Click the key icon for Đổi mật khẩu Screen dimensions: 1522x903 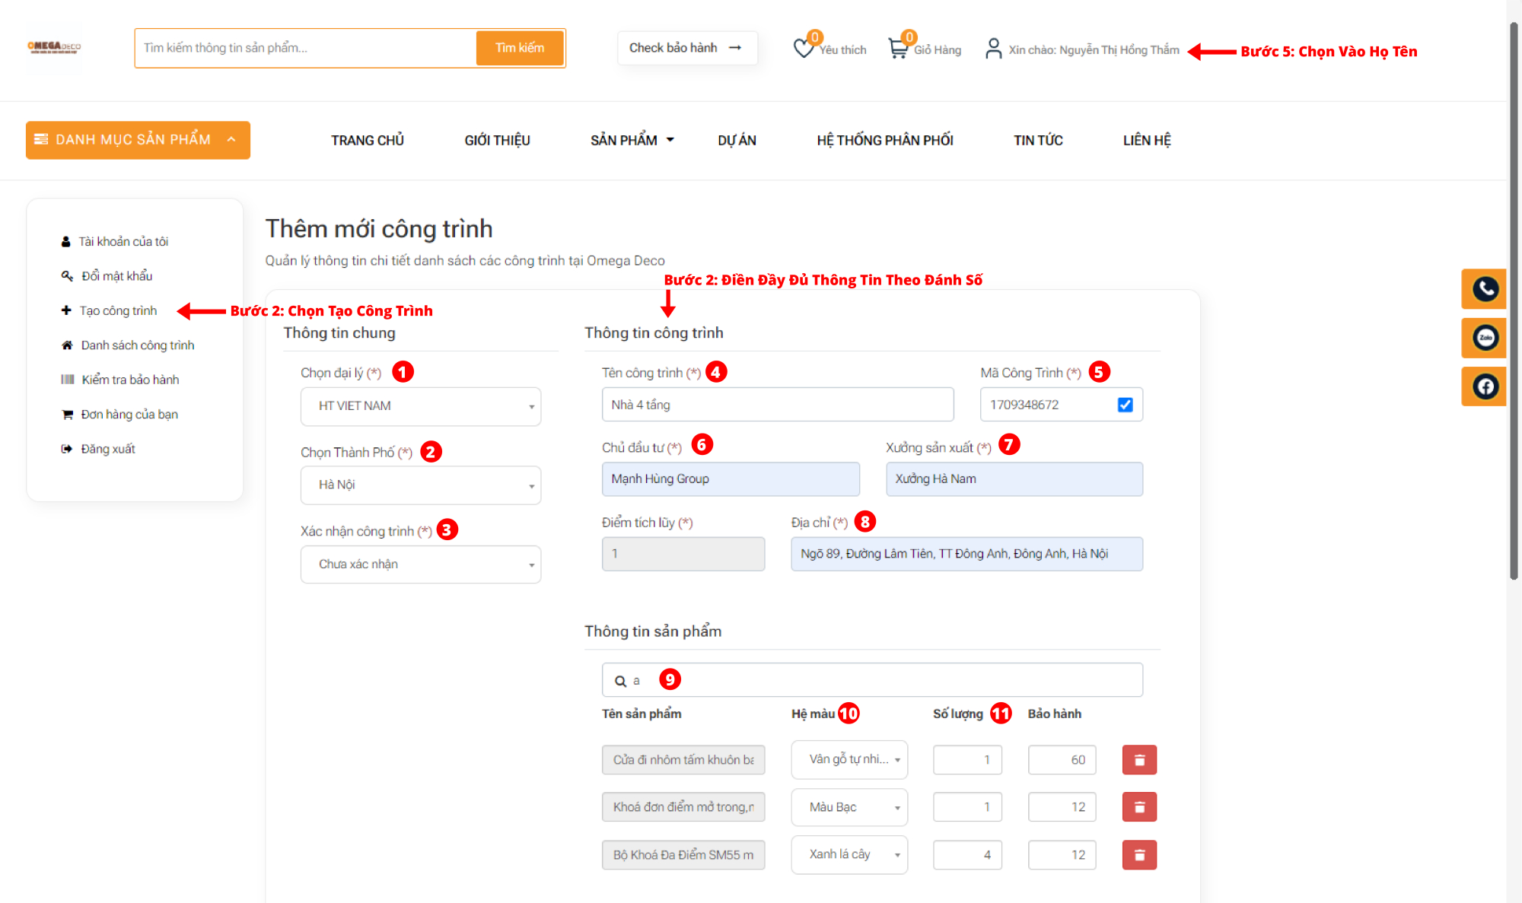click(67, 276)
